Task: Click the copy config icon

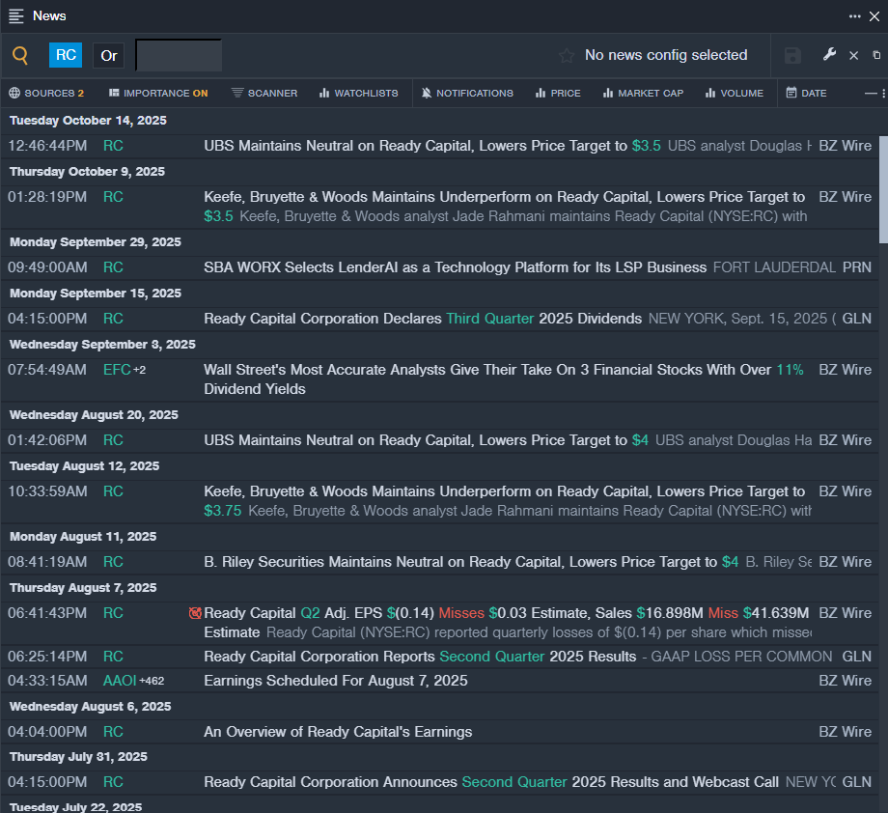Action: point(876,56)
